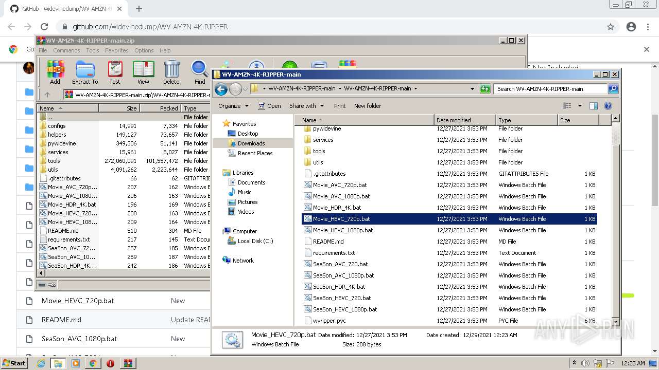The height and width of the screenshot is (370, 659).
Task: Open the WinRAR Favorites menu
Action: tap(117, 50)
